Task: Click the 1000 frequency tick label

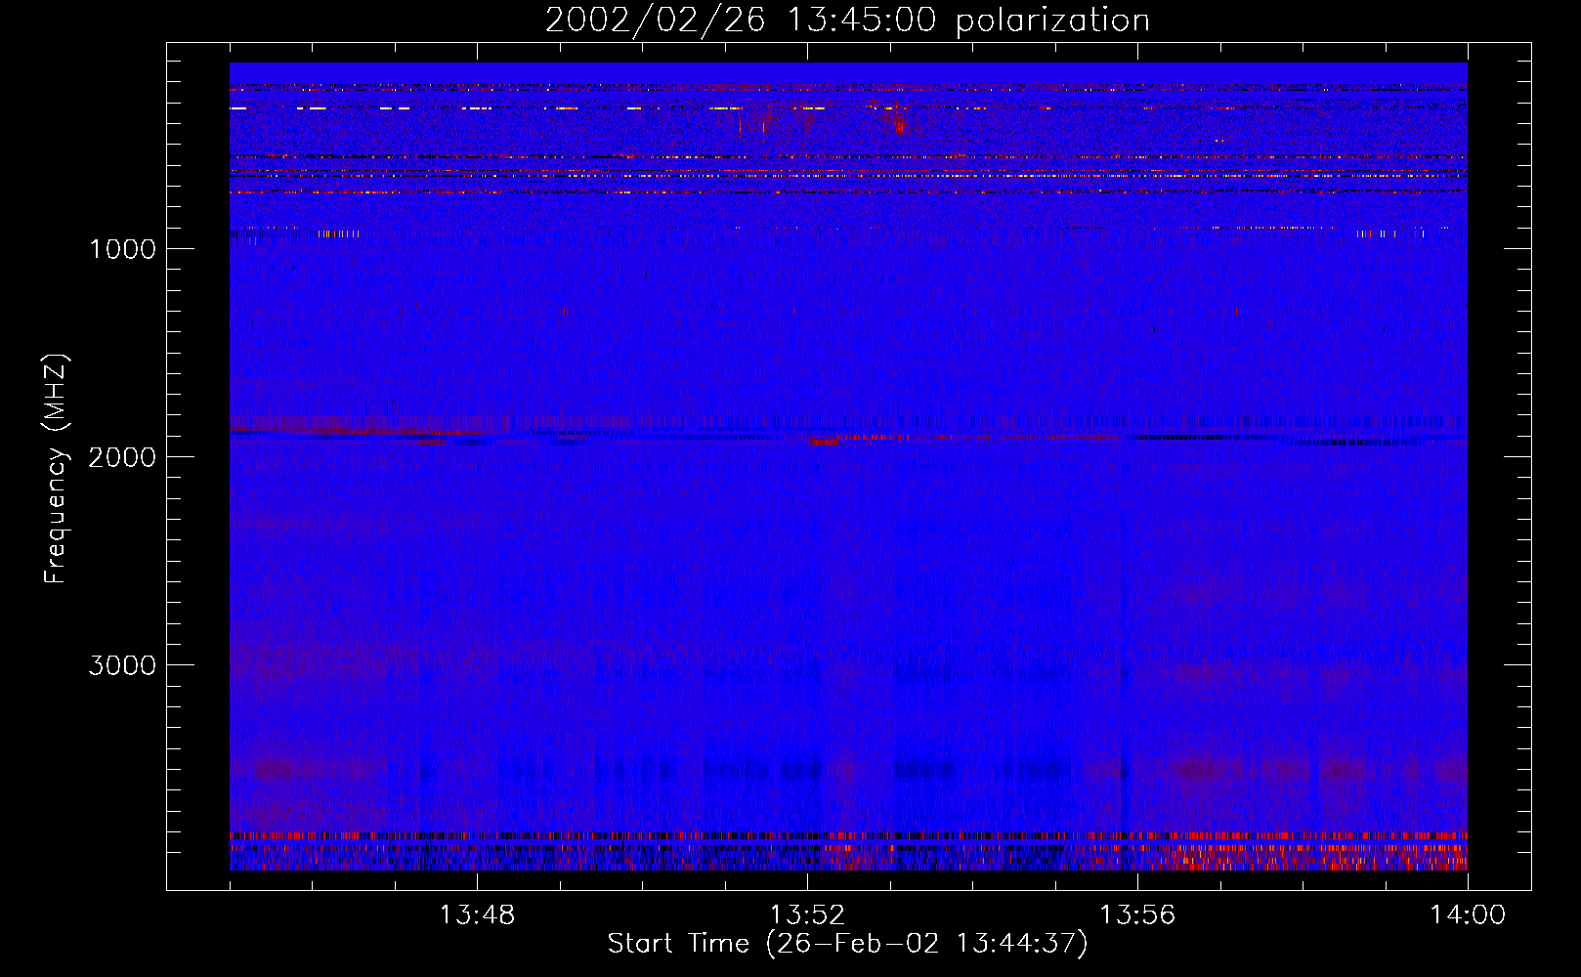Action: [x=122, y=249]
